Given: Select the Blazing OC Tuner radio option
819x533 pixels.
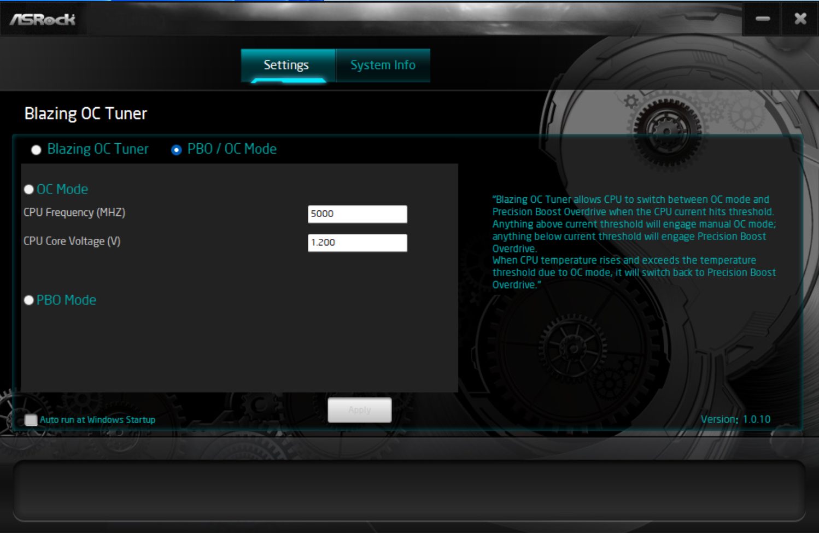Looking at the screenshot, I should [36, 150].
